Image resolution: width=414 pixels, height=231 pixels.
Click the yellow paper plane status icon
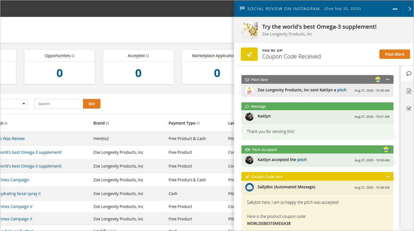click(249, 54)
